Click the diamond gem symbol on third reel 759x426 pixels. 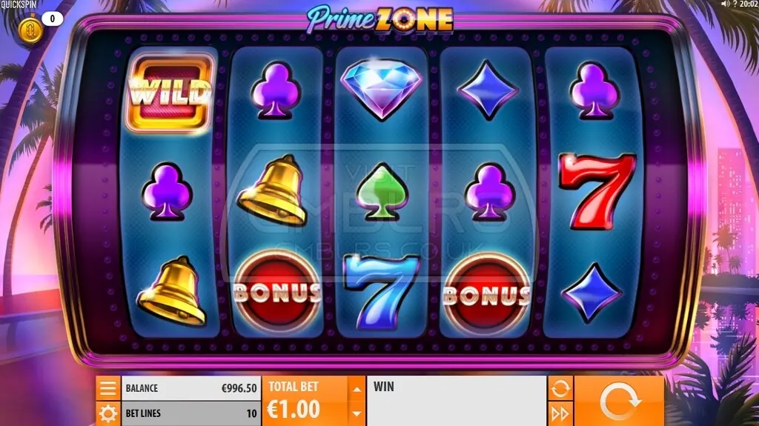382,89
